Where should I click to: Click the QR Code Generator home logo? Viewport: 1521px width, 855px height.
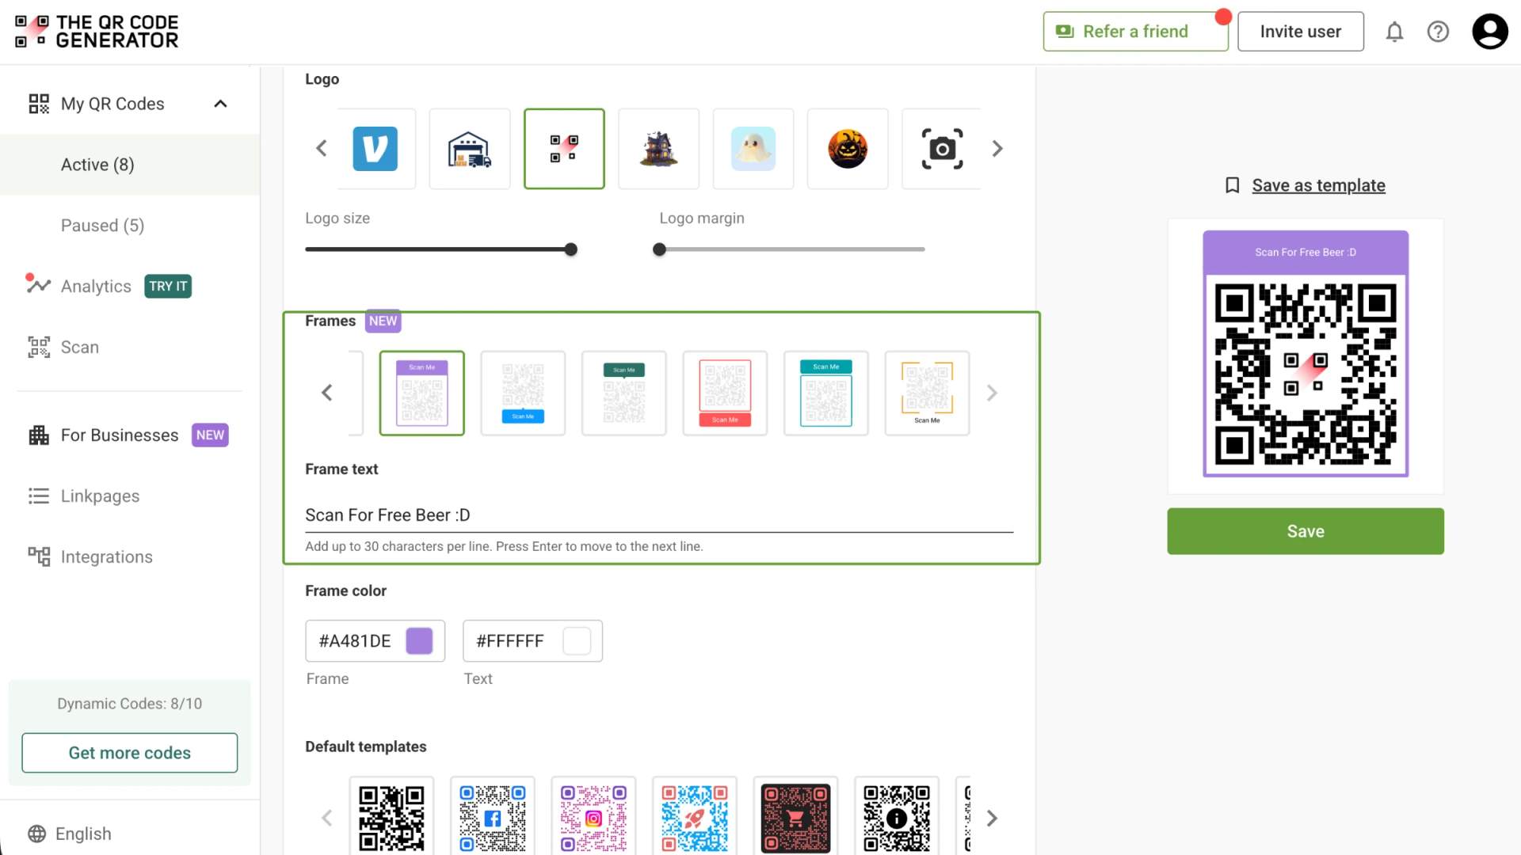point(97,32)
